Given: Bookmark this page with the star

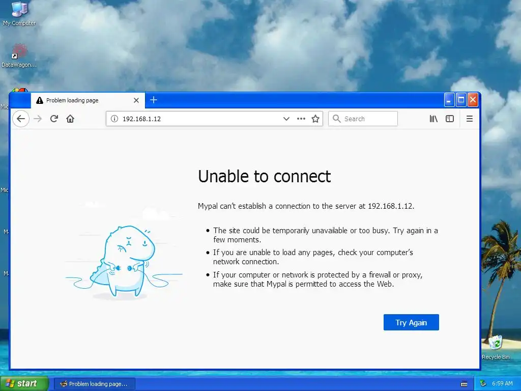Looking at the screenshot, I should 315,119.
